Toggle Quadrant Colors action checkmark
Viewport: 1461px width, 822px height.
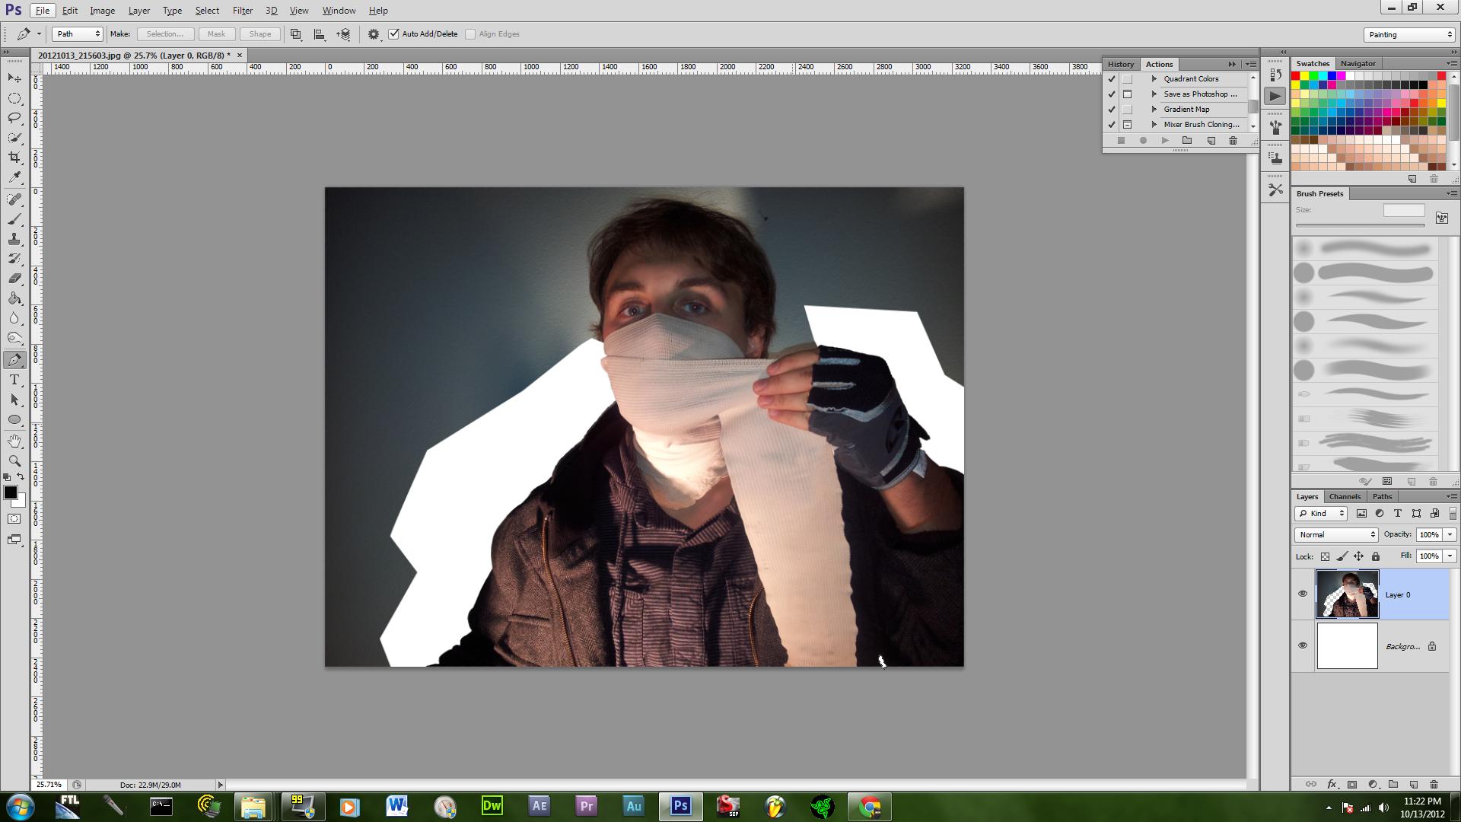[1112, 79]
